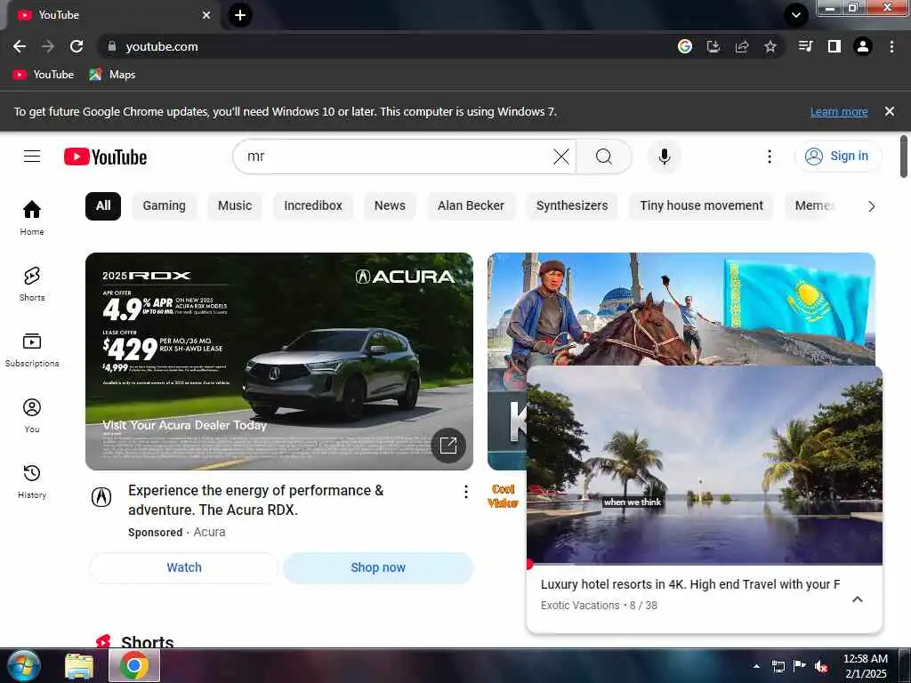
Task: Open the Chrome three-dot menu
Action: click(891, 46)
